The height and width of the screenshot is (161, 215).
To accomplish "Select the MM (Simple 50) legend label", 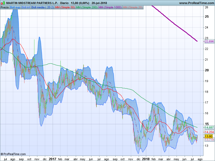I will tap(65, 8).
